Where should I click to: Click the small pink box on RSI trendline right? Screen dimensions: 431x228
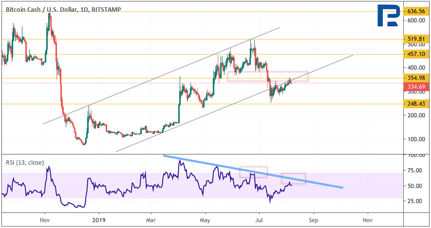point(294,178)
